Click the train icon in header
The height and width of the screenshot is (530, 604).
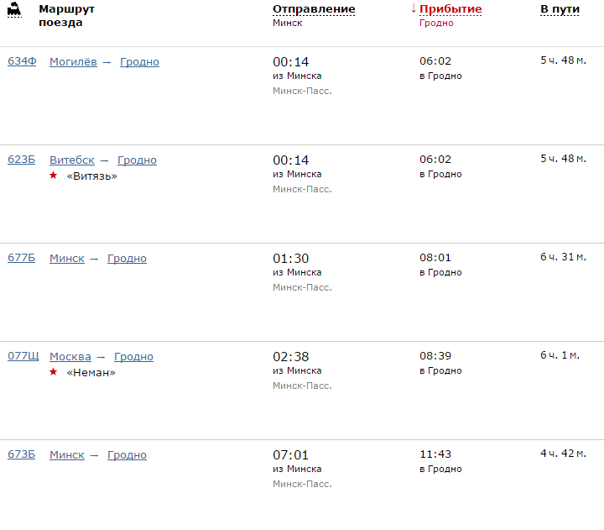point(14,10)
